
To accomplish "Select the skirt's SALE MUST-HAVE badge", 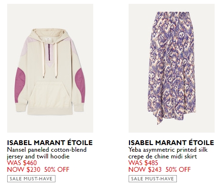I will tap(153, 178).
